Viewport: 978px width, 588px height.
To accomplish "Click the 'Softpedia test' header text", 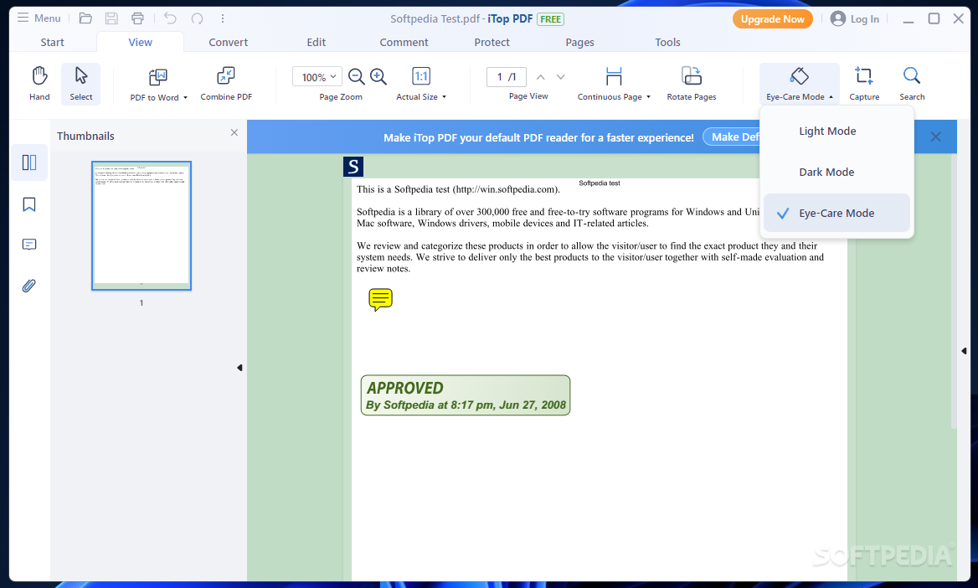I will tap(600, 183).
